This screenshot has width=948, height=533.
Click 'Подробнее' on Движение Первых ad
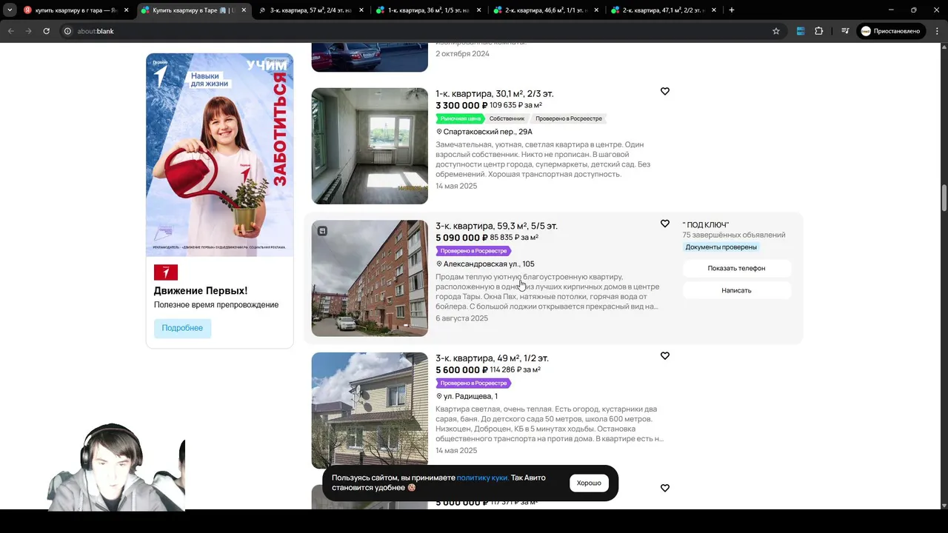coord(182,328)
